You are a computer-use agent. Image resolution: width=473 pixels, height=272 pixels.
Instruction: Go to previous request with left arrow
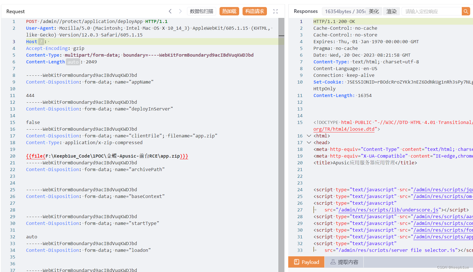[x=170, y=11]
